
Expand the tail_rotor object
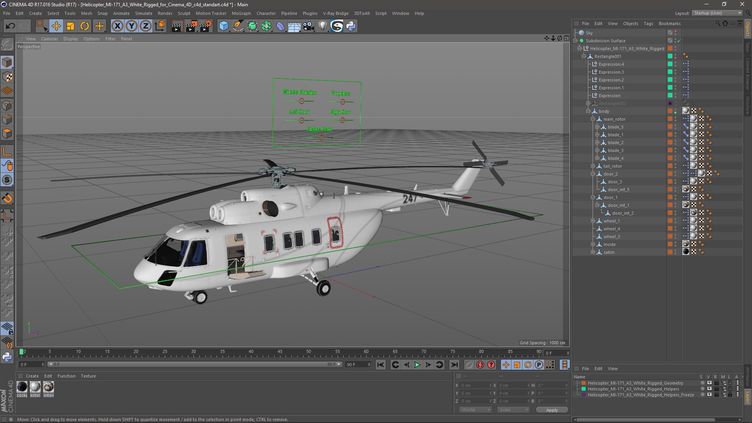click(x=593, y=166)
